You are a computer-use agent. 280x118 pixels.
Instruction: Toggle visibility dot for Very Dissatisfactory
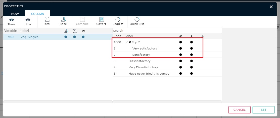tap(180, 67)
